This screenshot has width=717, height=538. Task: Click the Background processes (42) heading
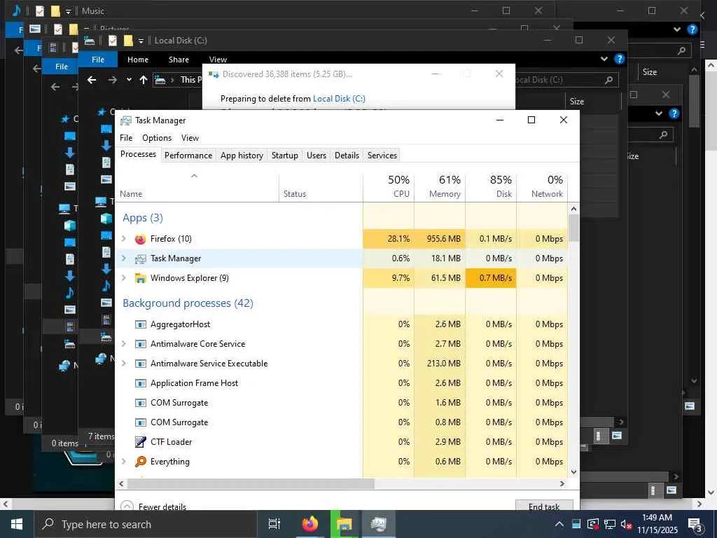[188, 303]
